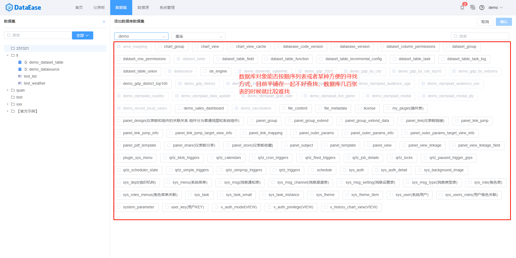Click the xxx folder icon
Image resolution: width=516 pixels, height=258 pixels.
click(13, 104)
